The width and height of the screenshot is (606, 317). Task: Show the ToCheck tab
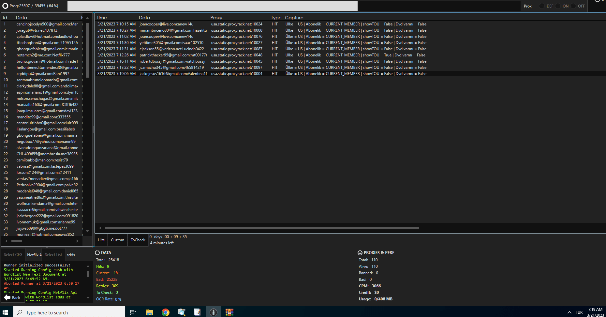(x=138, y=240)
